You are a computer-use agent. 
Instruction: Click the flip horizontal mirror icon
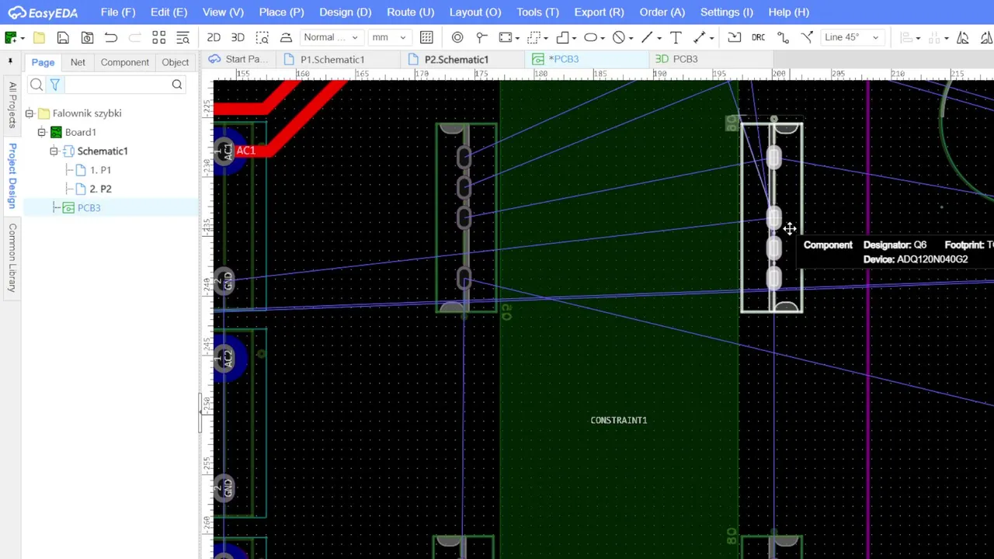[963, 37]
